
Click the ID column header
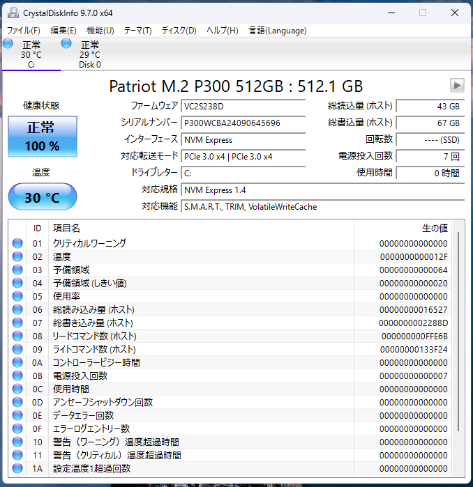[x=37, y=229]
